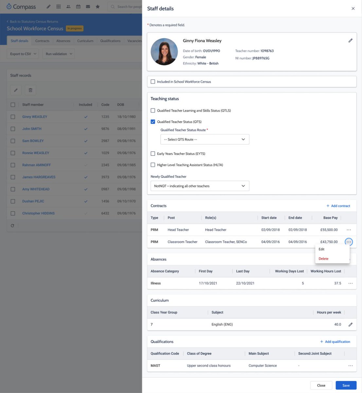Open the Select QTS Route dropdown
The image size is (362, 393).
click(205, 139)
